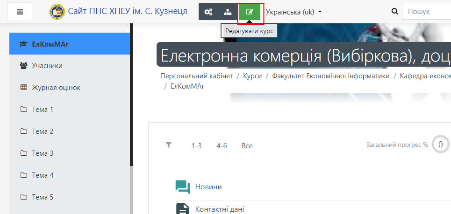Image resolution: width=451 pixels, height=214 pixels.
Task: Click the folder icon beside Тема 4
Action: coord(23,175)
